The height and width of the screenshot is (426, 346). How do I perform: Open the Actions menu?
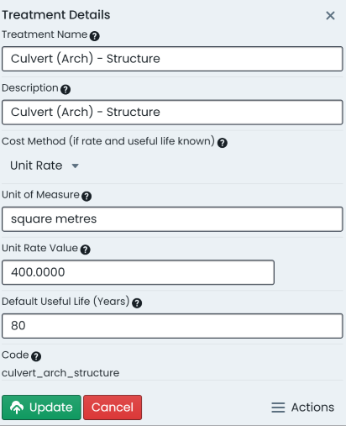[302, 408]
